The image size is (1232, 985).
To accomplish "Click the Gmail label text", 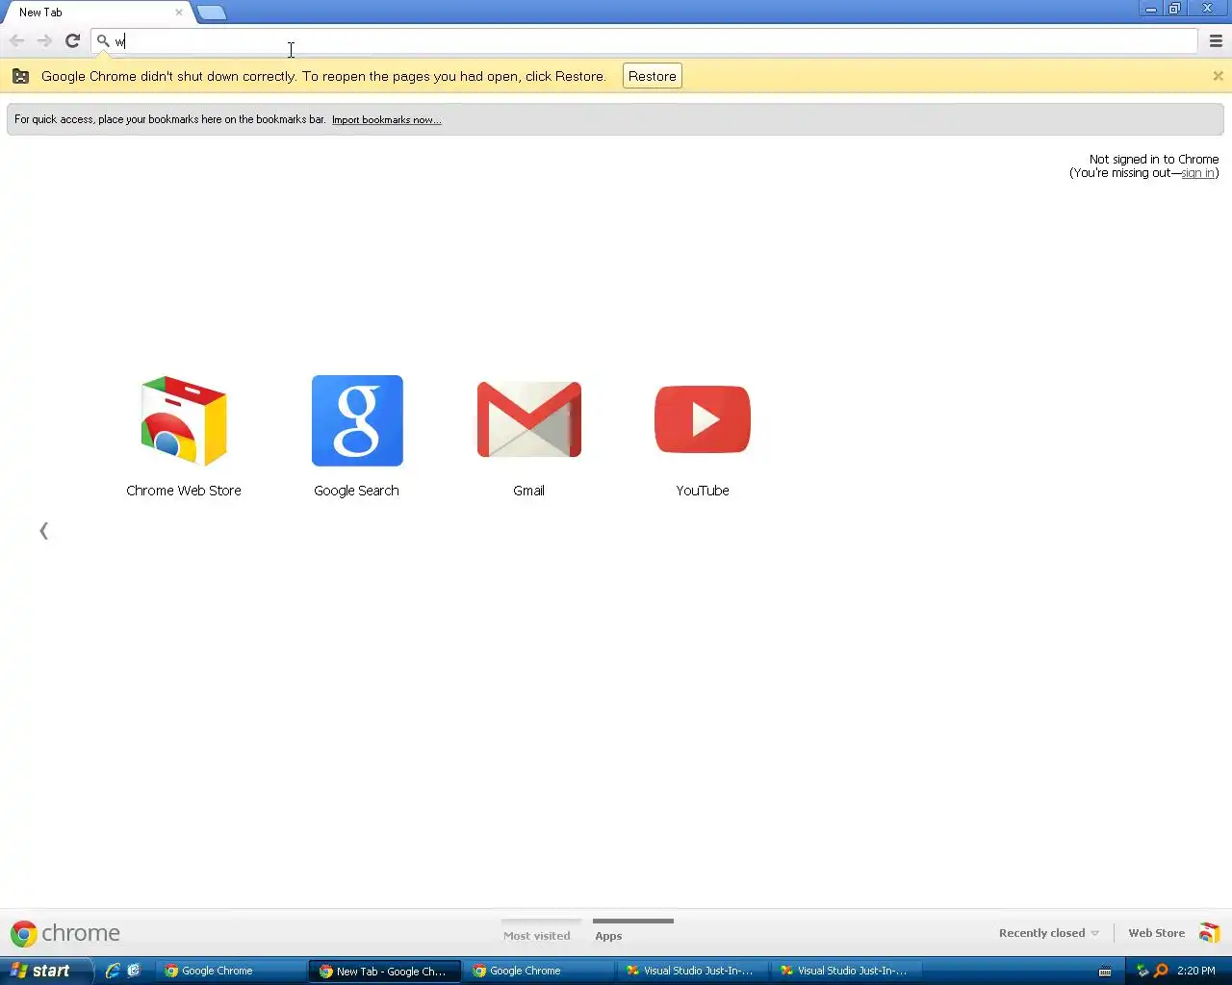I will coord(528,491).
